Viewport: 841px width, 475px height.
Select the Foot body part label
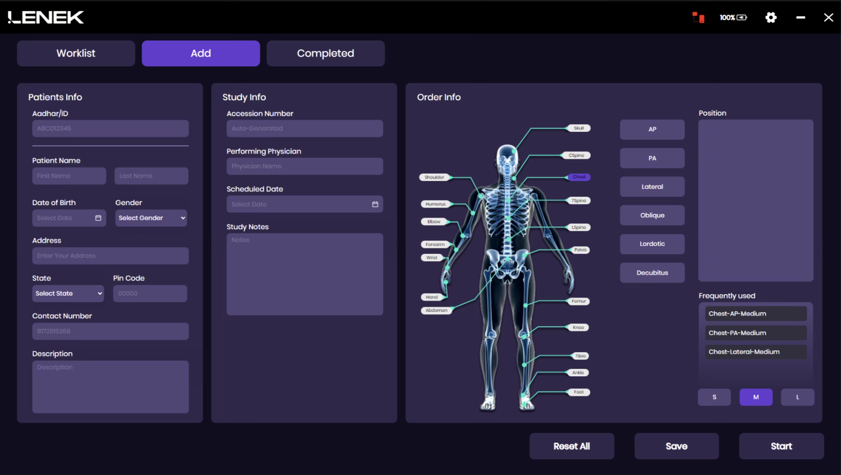579,392
